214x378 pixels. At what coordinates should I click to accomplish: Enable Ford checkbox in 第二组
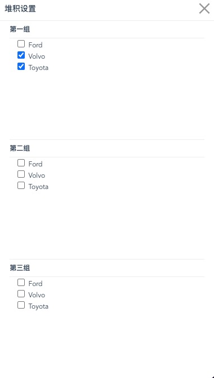click(x=21, y=163)
